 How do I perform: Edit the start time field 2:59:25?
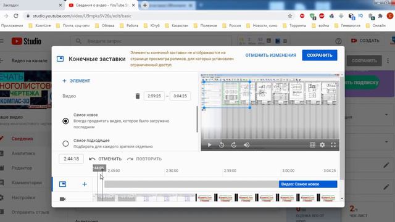coord(154,96)
